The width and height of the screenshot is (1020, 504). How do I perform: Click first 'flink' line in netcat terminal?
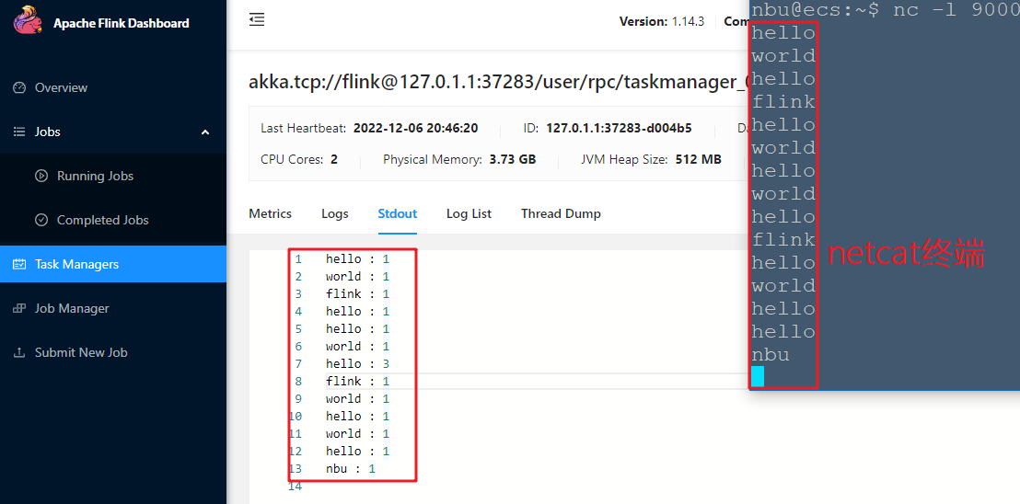[783, 102]
